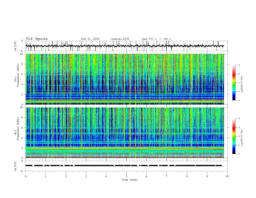
Task: Click the "-7" label on ch.1 colorbar
Action: 238,101
